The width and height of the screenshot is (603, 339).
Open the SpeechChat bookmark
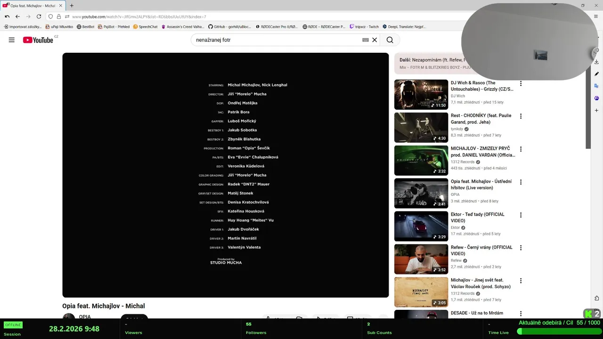click(x=145, y=27)
